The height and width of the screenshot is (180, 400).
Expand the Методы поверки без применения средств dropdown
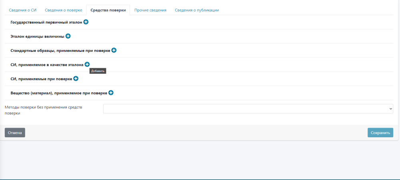[x=248, y=109]
